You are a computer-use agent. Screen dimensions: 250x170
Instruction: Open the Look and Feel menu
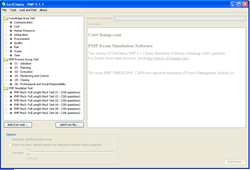click(x=28, y=10)
